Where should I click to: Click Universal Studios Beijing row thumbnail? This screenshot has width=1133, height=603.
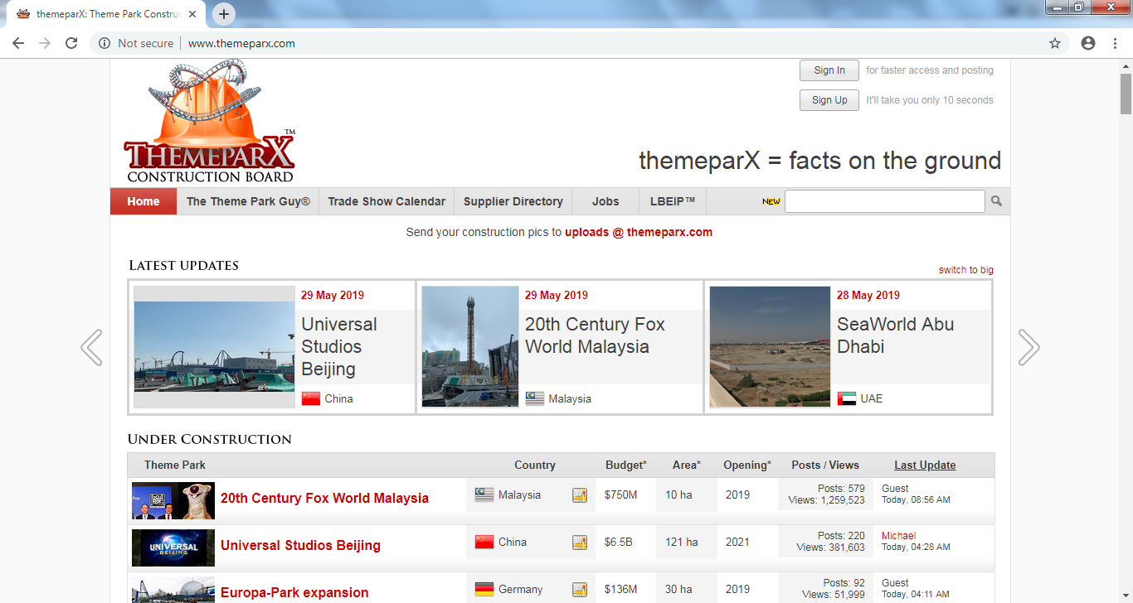coord(173,548)
